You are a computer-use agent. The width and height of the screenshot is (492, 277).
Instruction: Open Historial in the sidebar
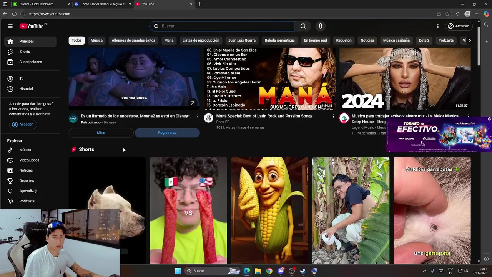pos(31,89)
